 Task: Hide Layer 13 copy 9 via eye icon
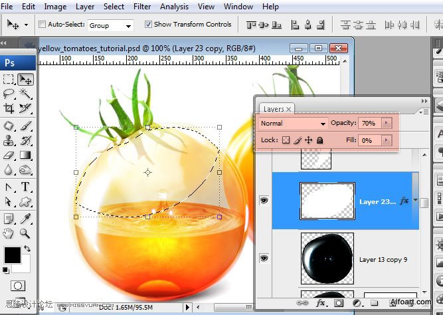pyautogui.click(x=264, y=259)
